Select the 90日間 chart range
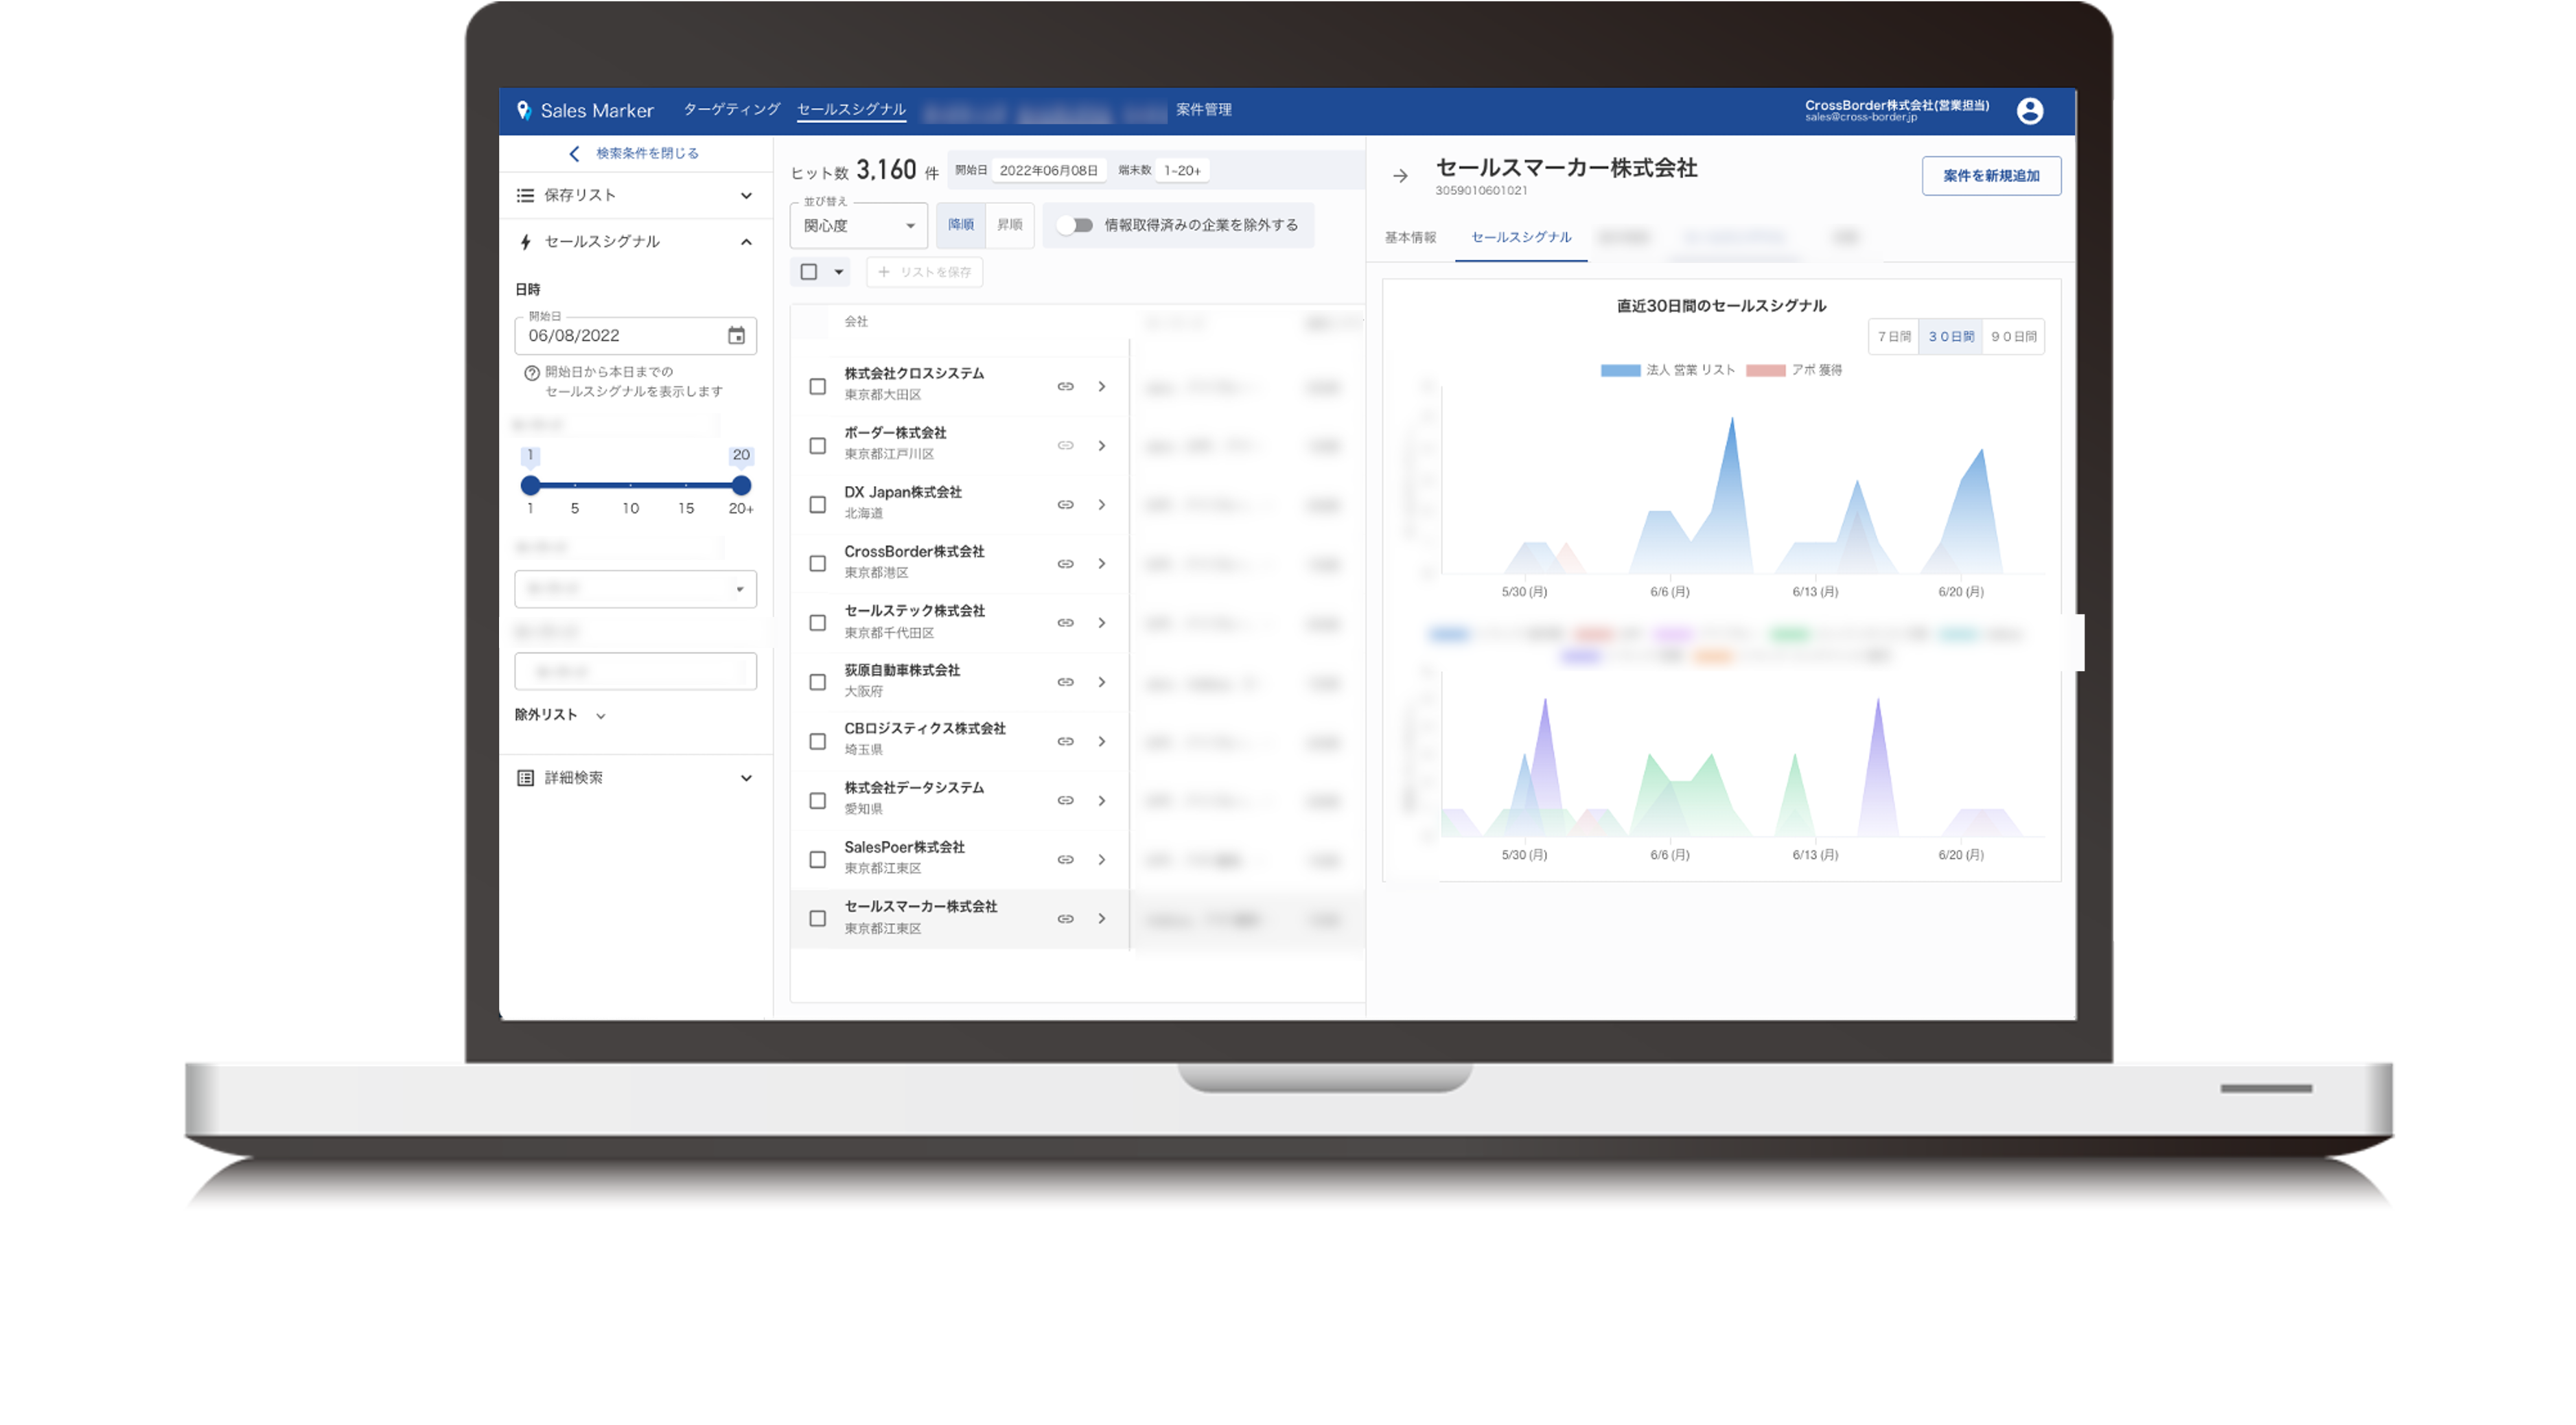The width and height of the screenshot is (2576, 1425). point(2013,336)
